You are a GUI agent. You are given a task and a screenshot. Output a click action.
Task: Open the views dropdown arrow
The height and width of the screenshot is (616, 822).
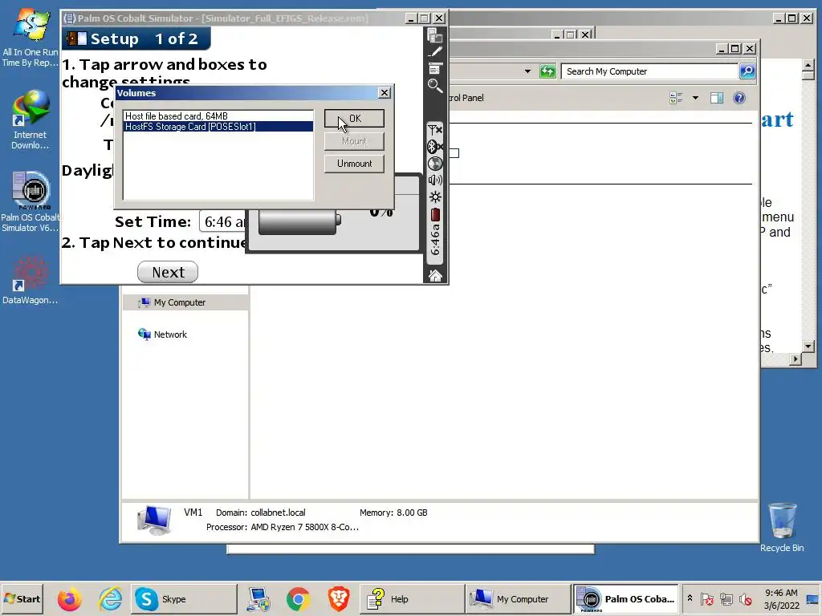[x=695, y=98]
